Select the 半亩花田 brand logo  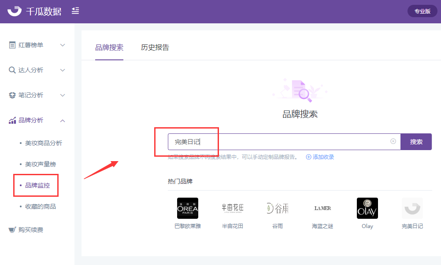click(232, 208)
